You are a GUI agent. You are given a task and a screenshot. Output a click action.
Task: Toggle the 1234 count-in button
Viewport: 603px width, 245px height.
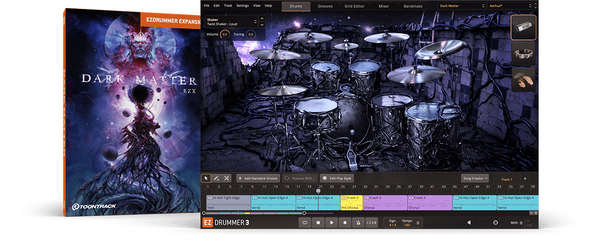tap(372, 222)
